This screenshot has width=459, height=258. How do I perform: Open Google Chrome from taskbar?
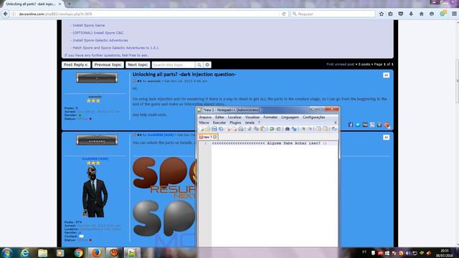pyautogui.click(x=78, y=253)
